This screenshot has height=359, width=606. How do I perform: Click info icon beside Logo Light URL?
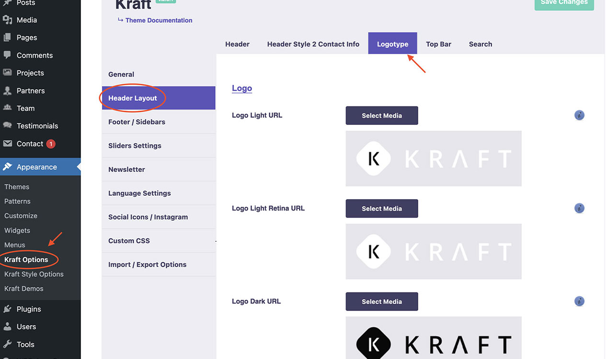[579, 115]
